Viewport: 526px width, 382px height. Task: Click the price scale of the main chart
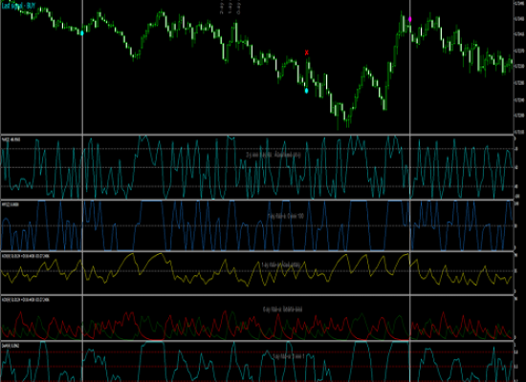pos(519,67)
